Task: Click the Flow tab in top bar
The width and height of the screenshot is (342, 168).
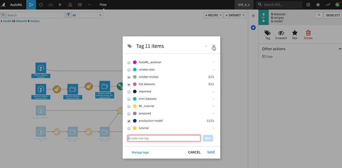Action: coord(103,4)
